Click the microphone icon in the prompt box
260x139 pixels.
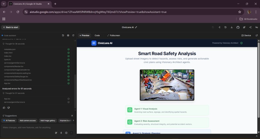(x=61, y=133)
